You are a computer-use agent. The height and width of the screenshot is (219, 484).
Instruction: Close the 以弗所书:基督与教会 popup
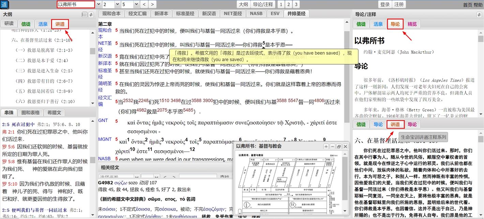pyautogui.click(x=345, y=146)
